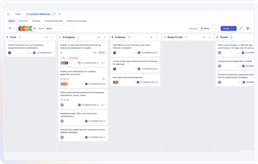
Task: Open the Completed Sprints tab
Action: tap(53, 21)
